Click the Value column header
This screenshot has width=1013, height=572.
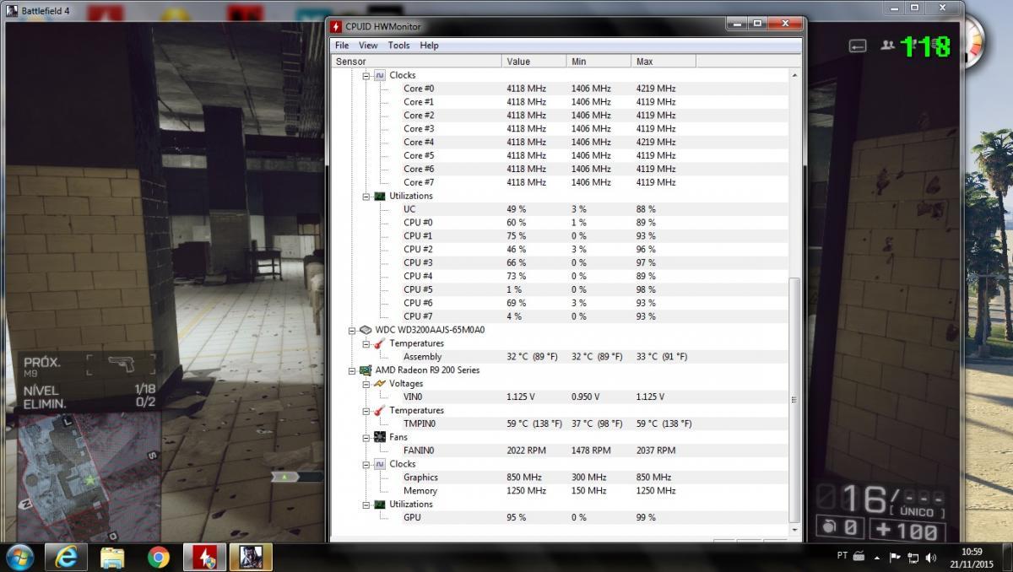click(x=534, y=62)
